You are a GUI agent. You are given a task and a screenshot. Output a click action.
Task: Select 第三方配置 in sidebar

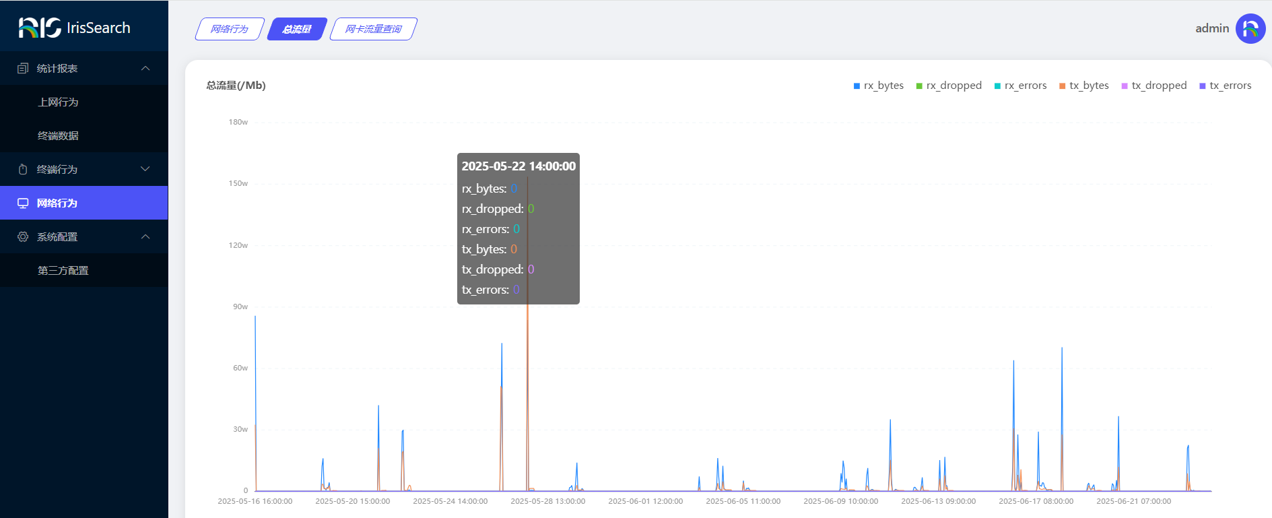pyautogui.click(x=63, y=271)
